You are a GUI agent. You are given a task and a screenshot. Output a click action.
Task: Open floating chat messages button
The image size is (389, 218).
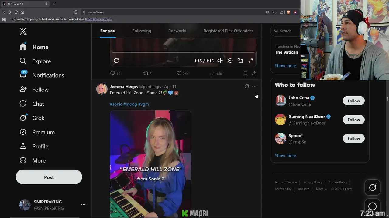pyautogui.click(x=373, y=206)
